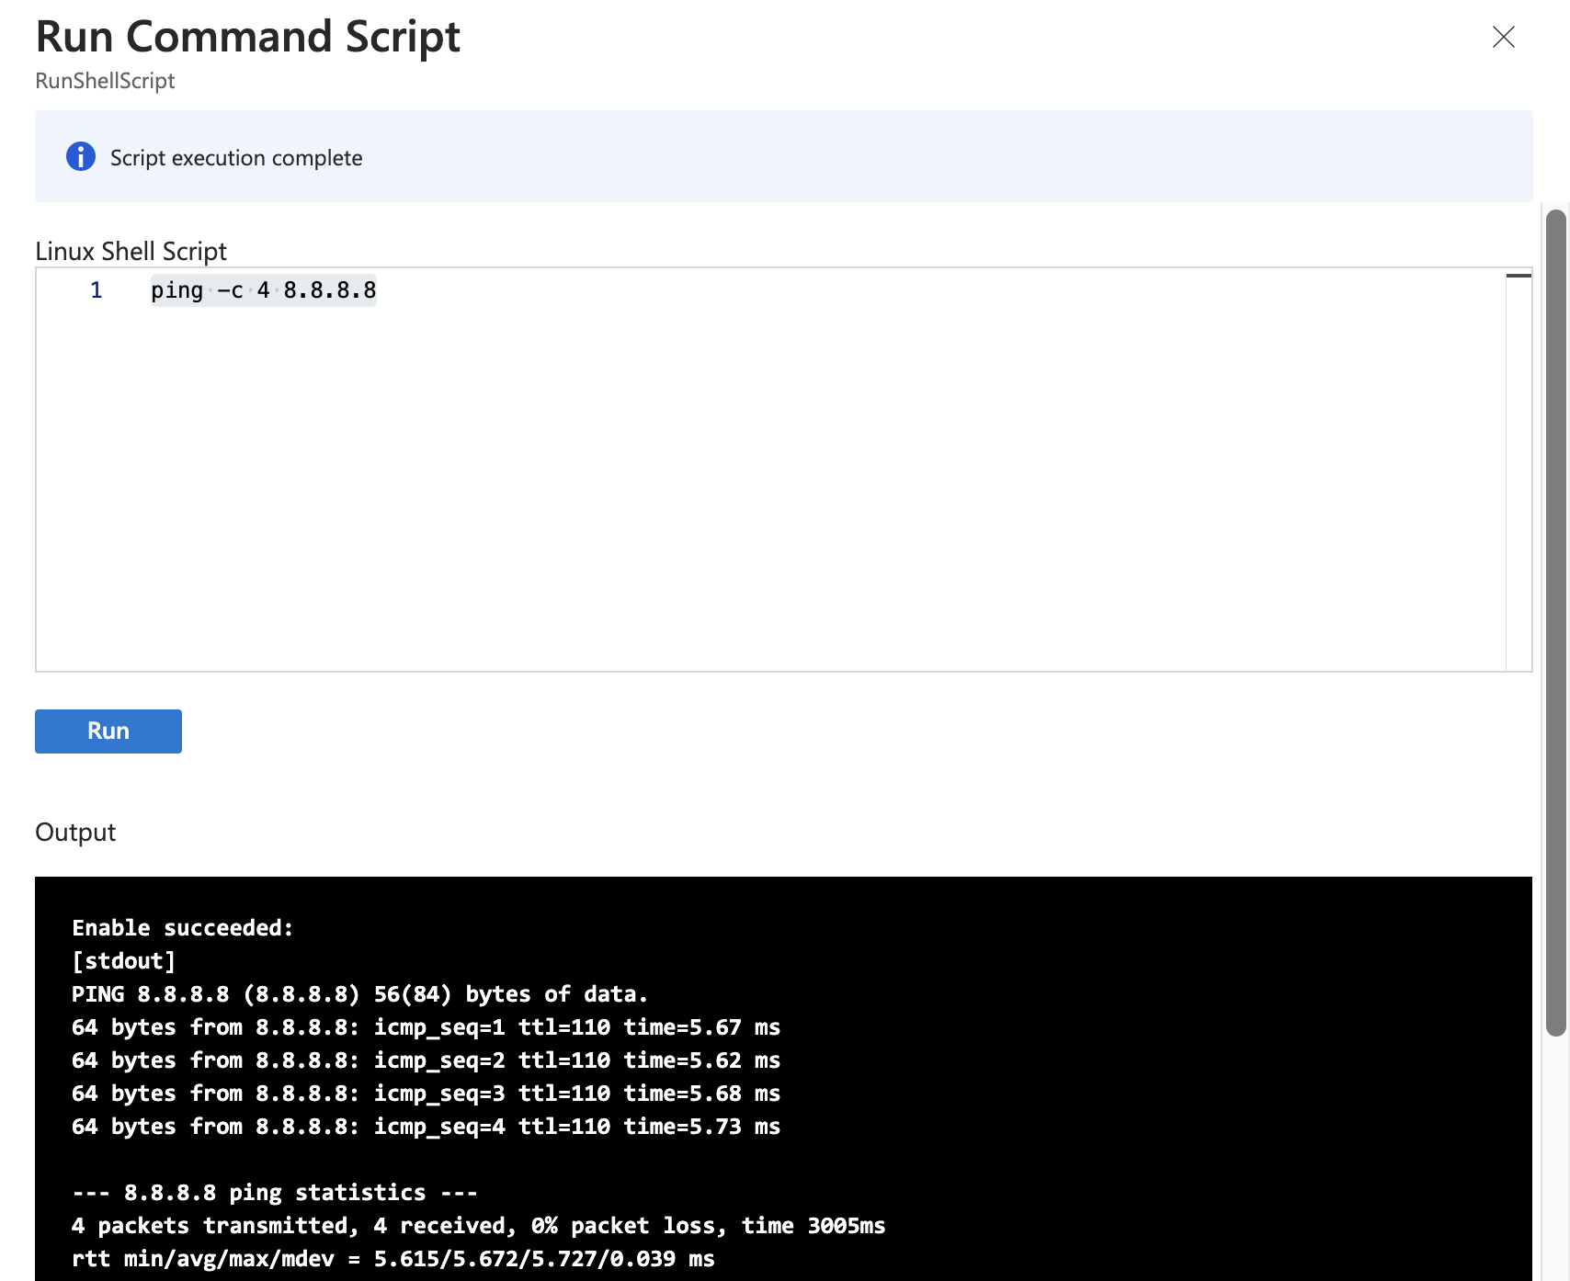Grab the page's vertical scrollbar thumb
The width and height of the screenshot is (1570, 1281).
1555,623
